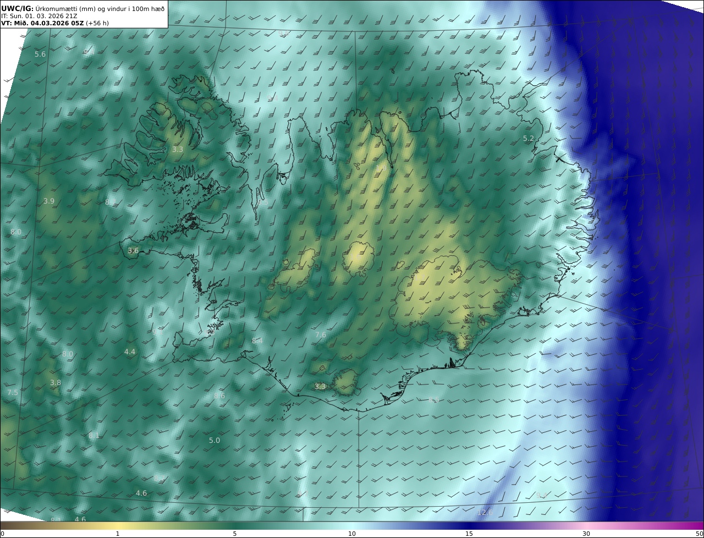The height and width of the screenshot is (538, 704).
Task: Select the "3.9" value on the map
Action: pyautogui.click(x=49, y=201)
